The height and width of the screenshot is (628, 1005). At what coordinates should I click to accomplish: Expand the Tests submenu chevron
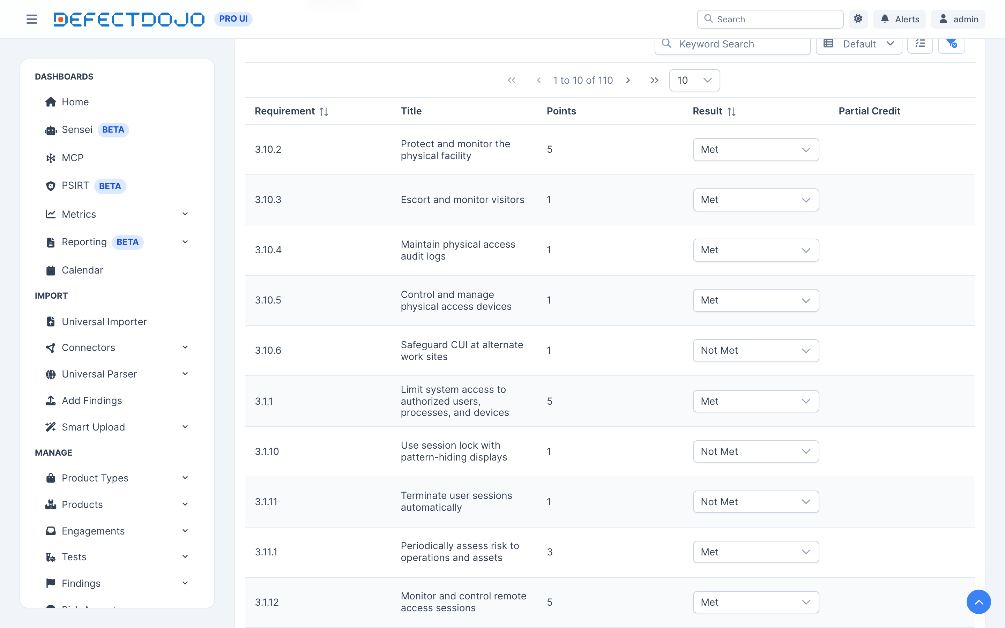(185, 556)
